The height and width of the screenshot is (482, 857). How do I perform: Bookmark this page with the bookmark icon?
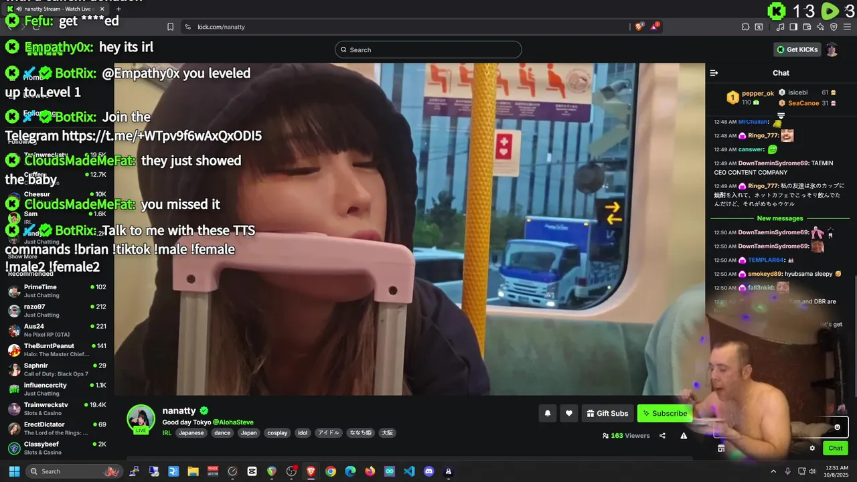pos(170,27)
